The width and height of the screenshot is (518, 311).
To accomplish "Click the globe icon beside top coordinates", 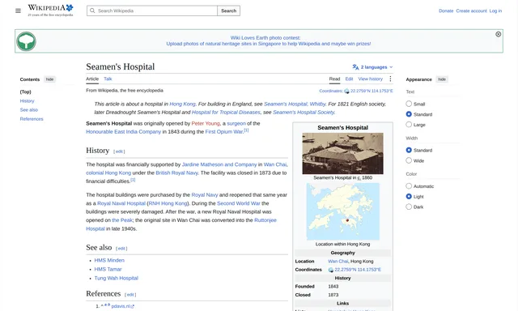I will (346, 92).
